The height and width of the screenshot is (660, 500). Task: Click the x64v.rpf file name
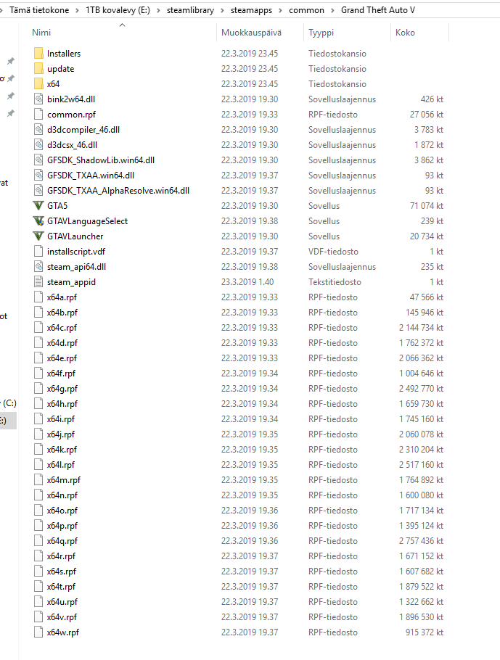(x=62, y=617)
